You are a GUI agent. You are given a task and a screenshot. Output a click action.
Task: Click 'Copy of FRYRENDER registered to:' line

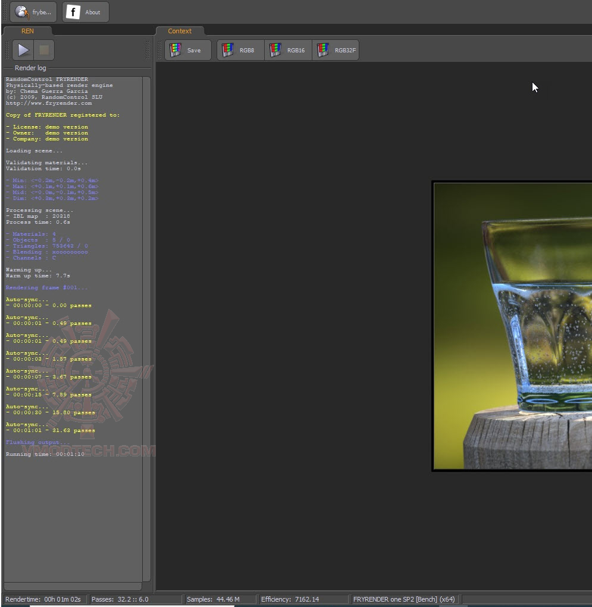(x=62, y=115)
